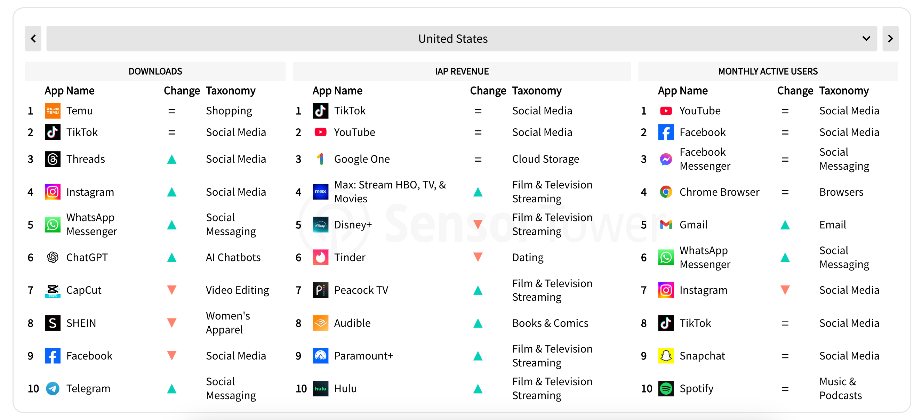Viewport: 922px width, 420px height.
Task: Click the ChatGPT app name
Action: point(87,258)
